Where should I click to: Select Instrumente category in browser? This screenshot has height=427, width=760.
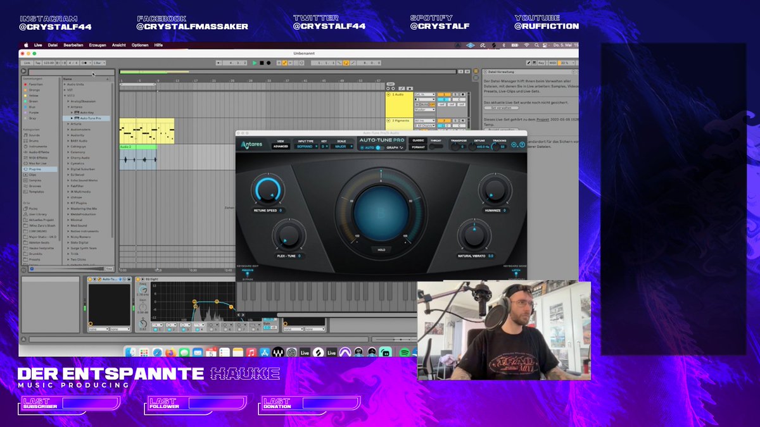37,146
